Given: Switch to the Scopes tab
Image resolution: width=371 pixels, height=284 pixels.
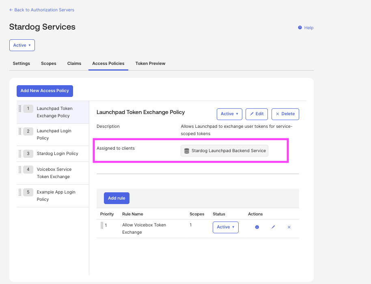Looking at the screenshot, I should tap(48, 63).
